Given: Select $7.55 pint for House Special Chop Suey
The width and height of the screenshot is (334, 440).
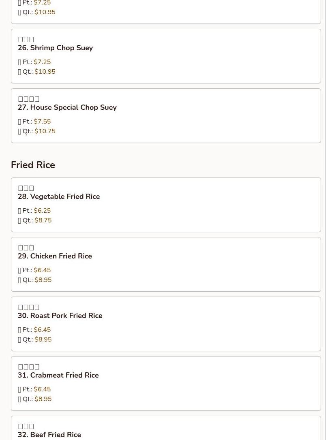Looking at the screenshot, I should point(42,122).
